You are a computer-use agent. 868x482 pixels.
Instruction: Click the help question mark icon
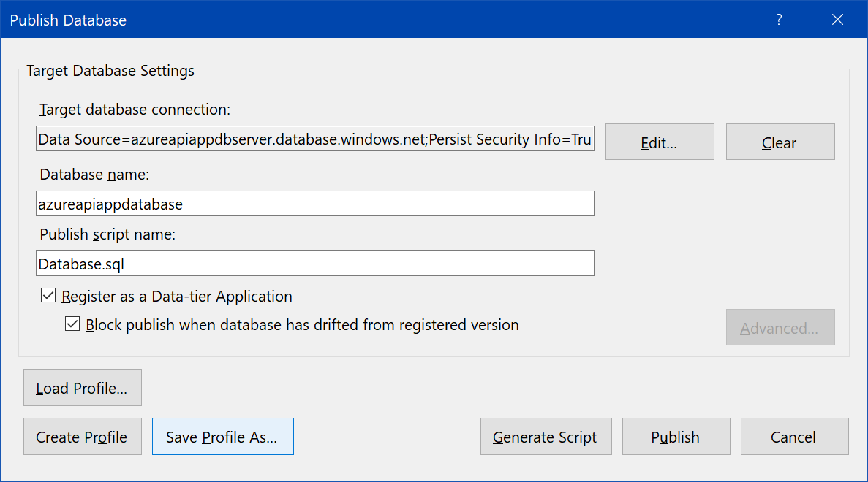click(780, 20)
